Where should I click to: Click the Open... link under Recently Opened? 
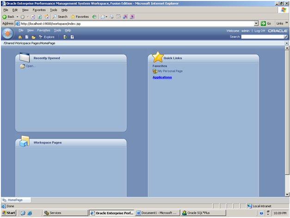[x=31, y=66]
